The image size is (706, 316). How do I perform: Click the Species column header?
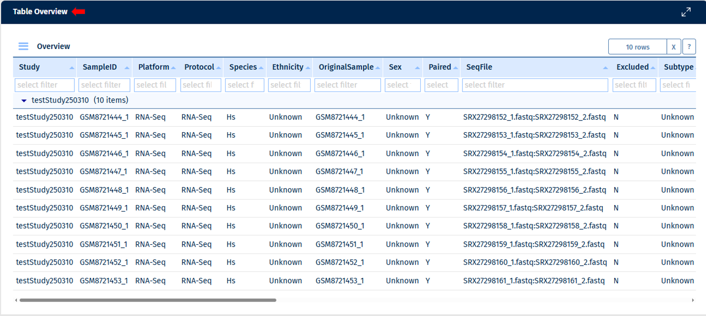[243, 67]
